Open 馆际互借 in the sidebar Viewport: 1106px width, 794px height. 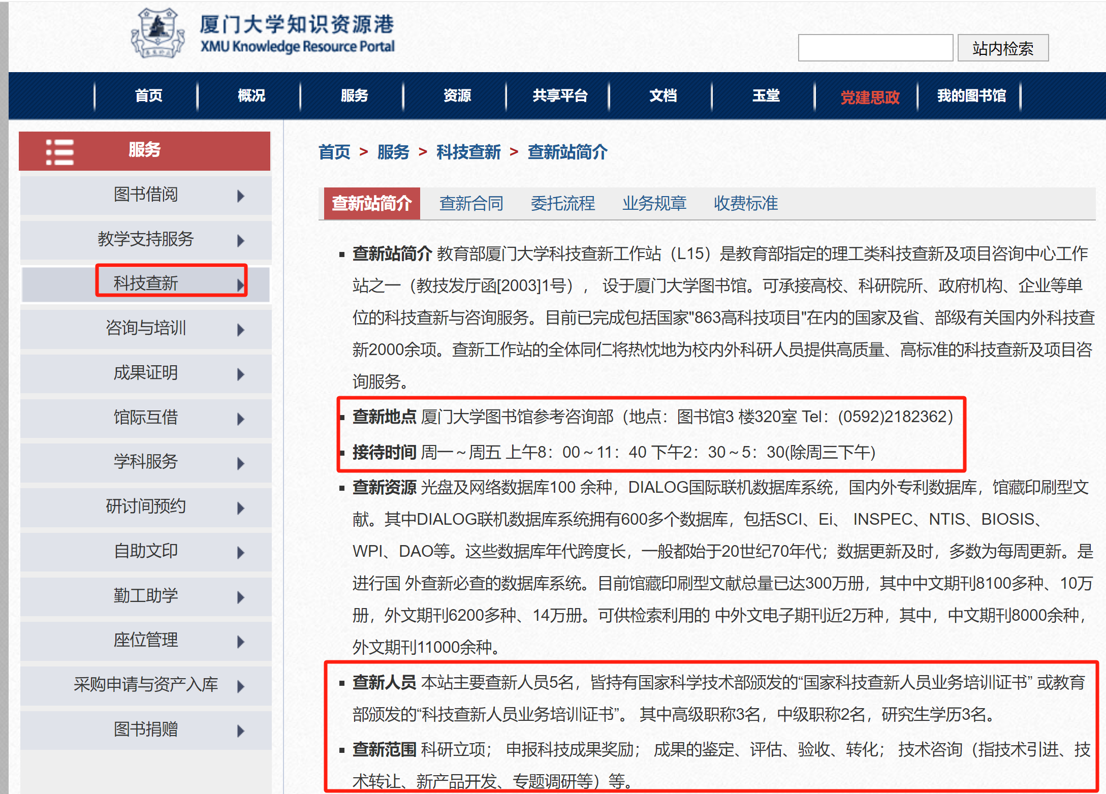[146, 419]
